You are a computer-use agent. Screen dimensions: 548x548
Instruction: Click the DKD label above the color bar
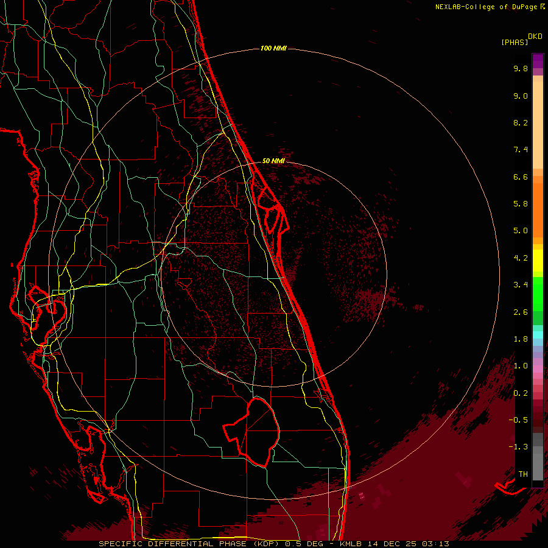coord(535,36)
